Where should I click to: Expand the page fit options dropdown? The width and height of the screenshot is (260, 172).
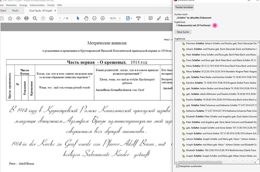[x=131, y=18]
